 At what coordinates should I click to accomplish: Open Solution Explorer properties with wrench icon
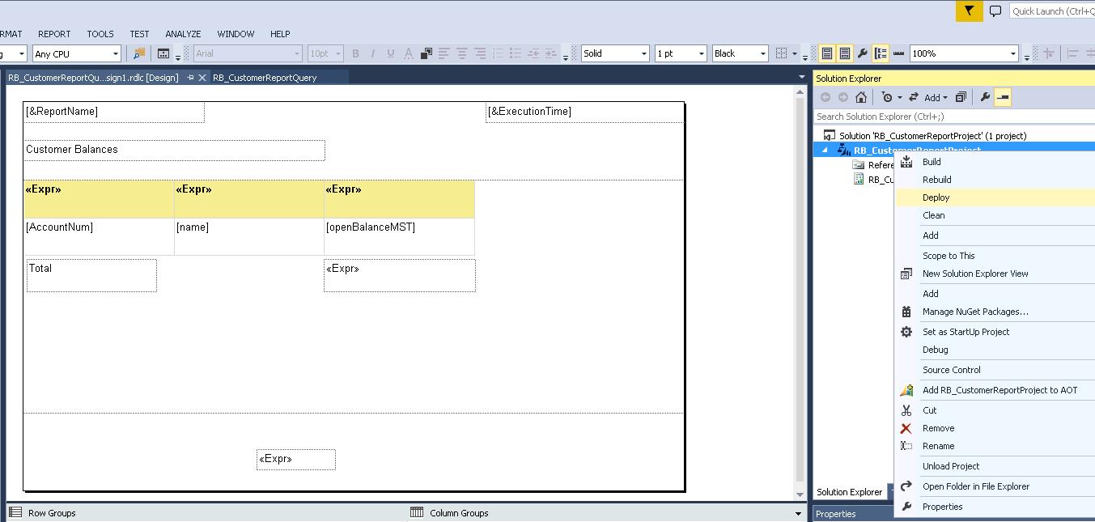click(x=983, y=96)
